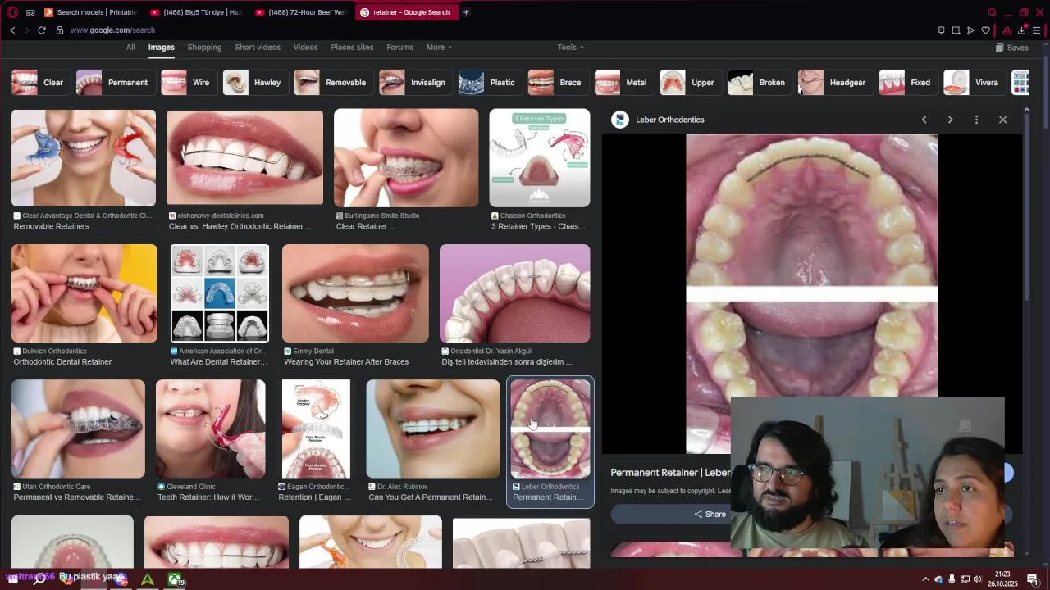The width and height of the screenshot is (1050, 590).
Task: Go back with the browser back arrow
Action: coord(12,30)
